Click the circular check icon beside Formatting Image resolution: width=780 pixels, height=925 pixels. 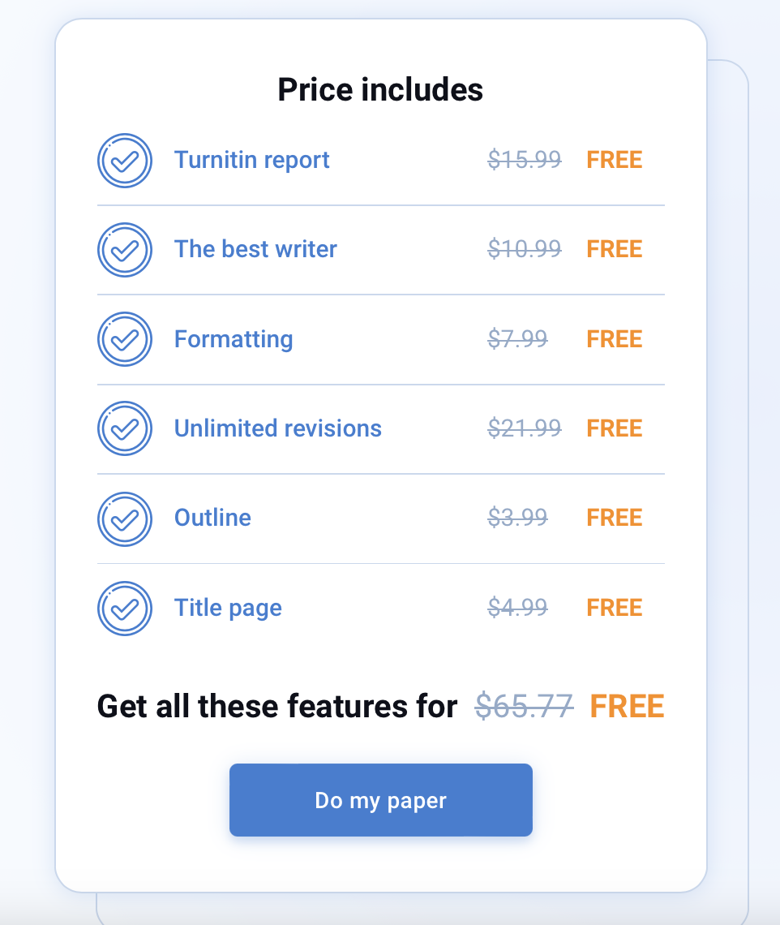125,339
